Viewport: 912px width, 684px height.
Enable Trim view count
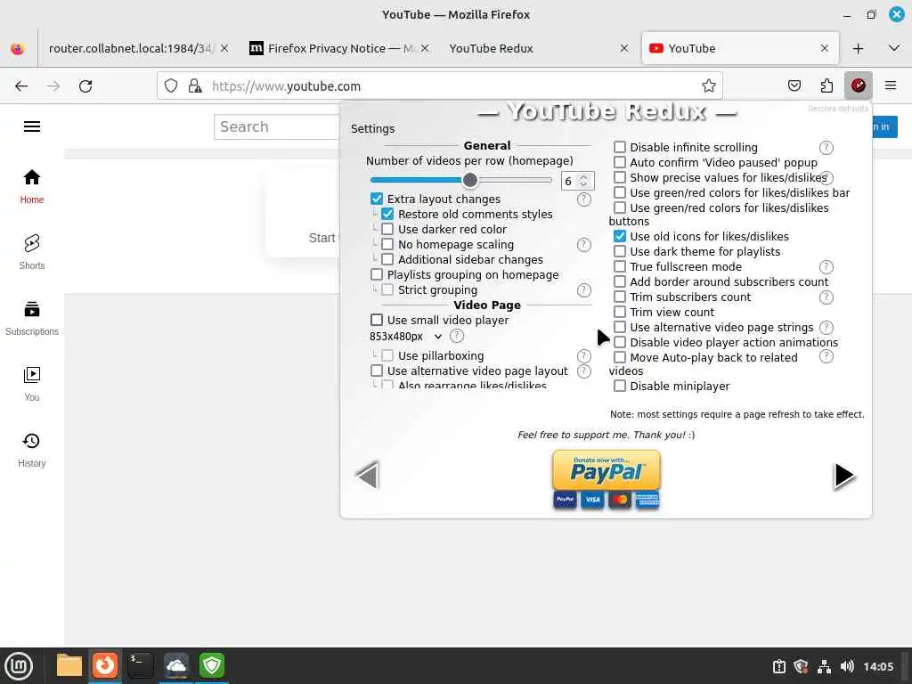tap(620, 312)
